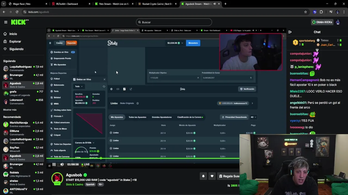Screen dimensions: 348x195
Task: Open the Todo dropdown in Datos en Vivo
Action: (x=79, y=86)
